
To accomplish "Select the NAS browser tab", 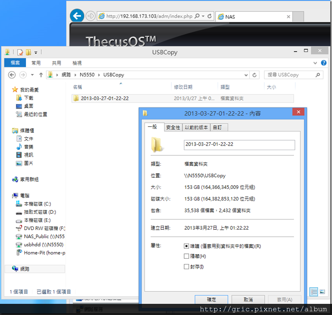I will (254, 17).
